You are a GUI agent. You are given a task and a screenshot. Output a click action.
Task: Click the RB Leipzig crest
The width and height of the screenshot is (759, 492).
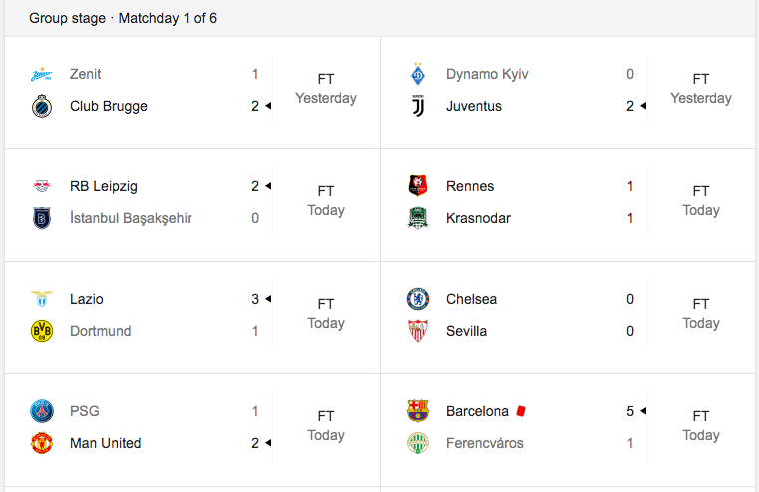(x=42, y=186)
